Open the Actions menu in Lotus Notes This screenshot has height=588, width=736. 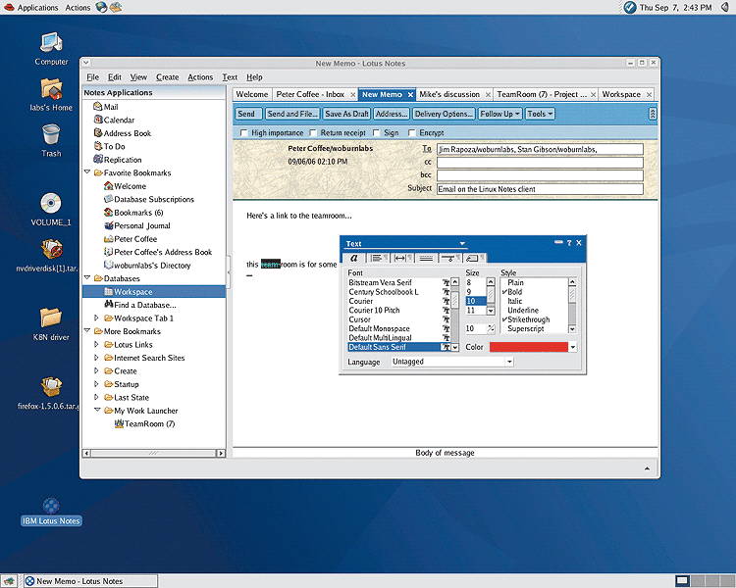tap(200, 76)
